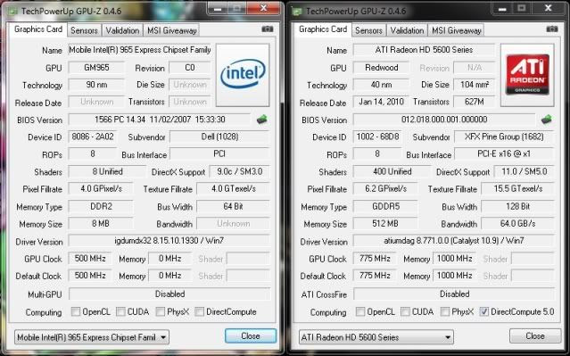Toggle PhysX checkbox in ATI Radeon window
Screen dimensions: 570x356
point(444,311)
